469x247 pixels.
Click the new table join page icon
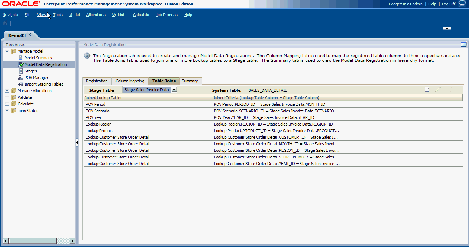[x=427, y=90]
